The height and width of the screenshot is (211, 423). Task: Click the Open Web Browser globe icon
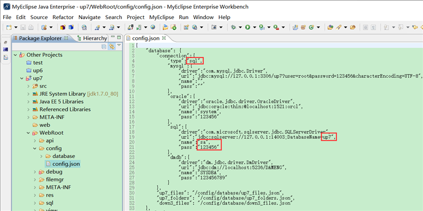[x=153, y=27]
